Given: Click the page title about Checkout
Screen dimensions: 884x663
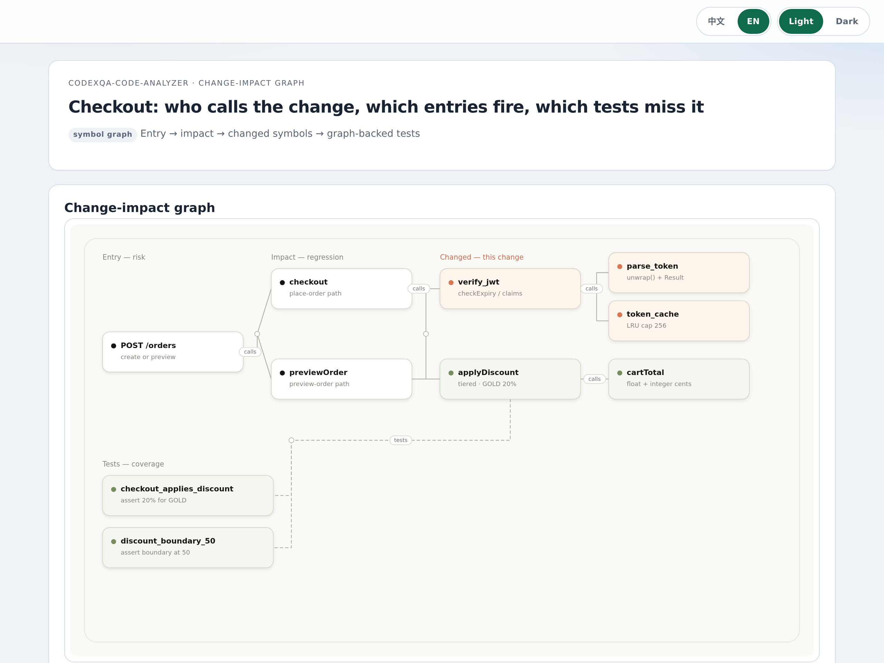Looking at the screenshot, I should pyautogui.click(x=386, y=107).
